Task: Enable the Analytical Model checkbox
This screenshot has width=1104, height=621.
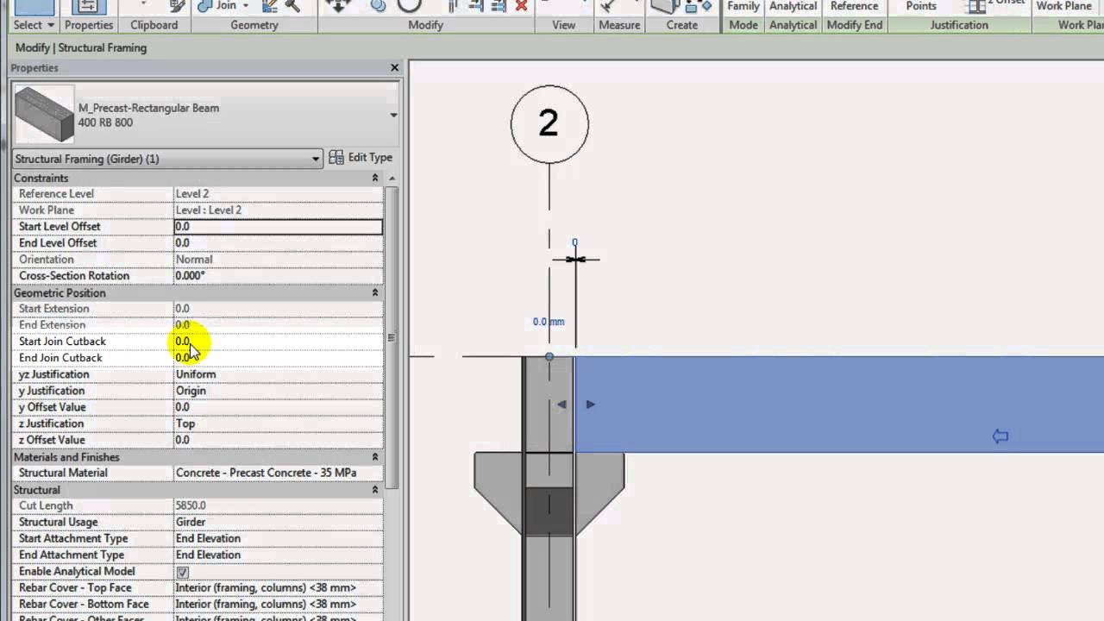Action: pos(182,571)
